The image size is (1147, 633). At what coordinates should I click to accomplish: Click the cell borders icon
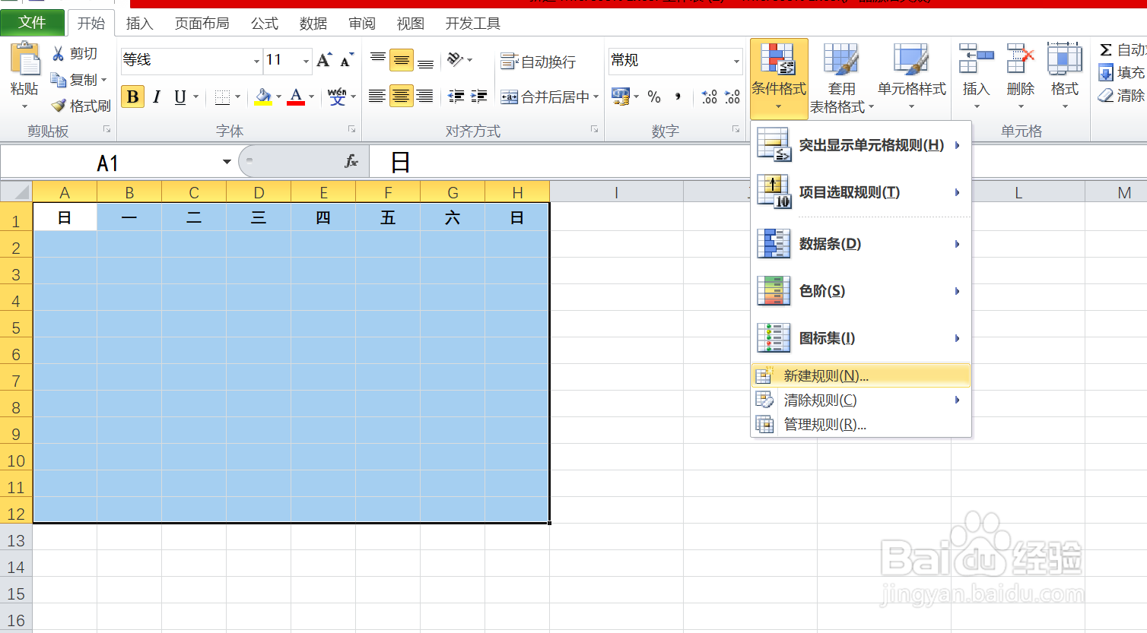pos(222,97)
